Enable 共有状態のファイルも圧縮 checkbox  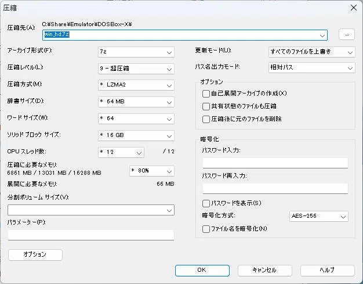pyautogui.click(x=206, y=106)
